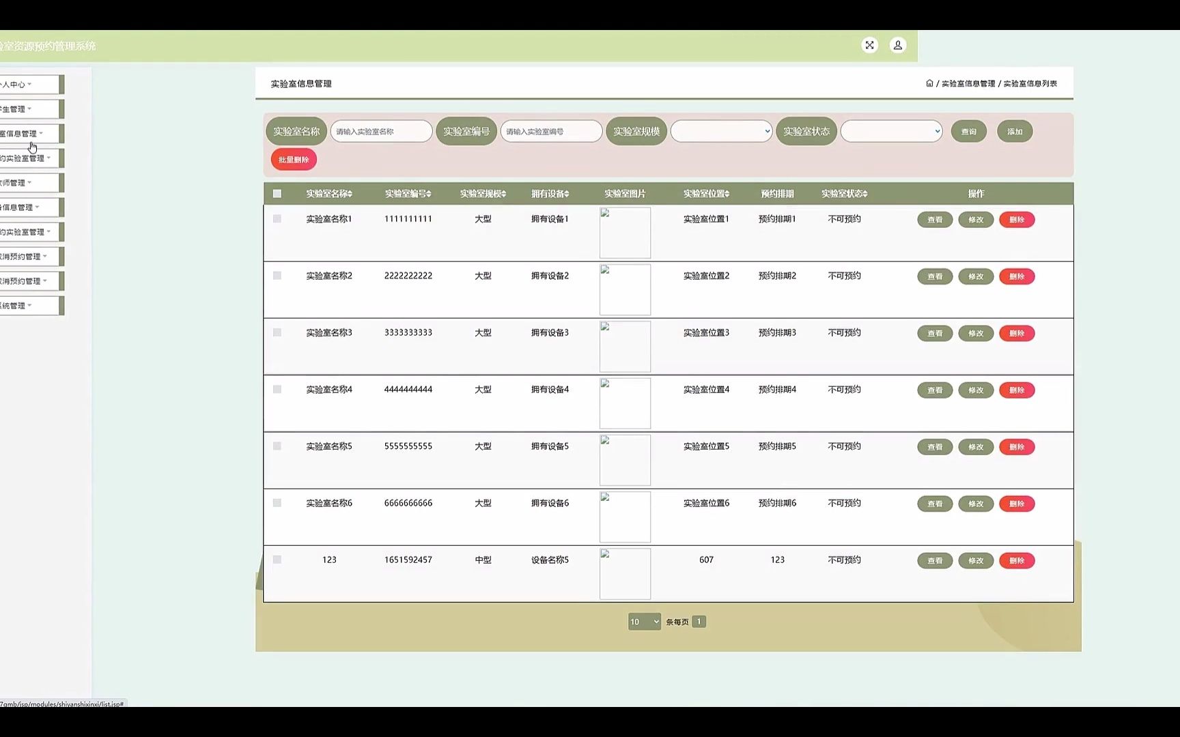Check the row for 实验室名称4
The height and width of the screenshot is (737, 1180).
pyautogui.click(x=277, y=389)
